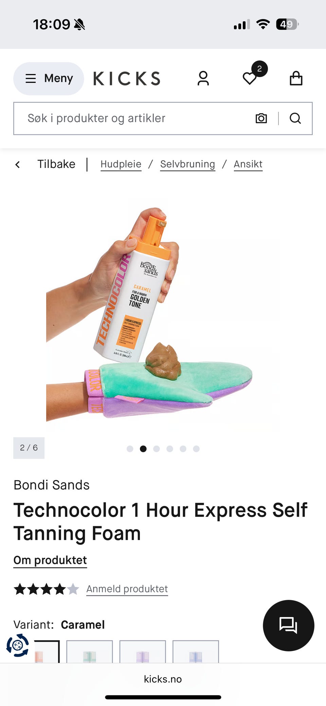Open Ansikt breadcrumb link
Viewport: 326px width, 706px height.
pyautogui.click(x=248, y=164)
